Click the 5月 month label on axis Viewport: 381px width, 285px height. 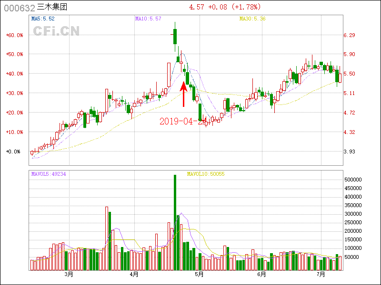point(199,275)
